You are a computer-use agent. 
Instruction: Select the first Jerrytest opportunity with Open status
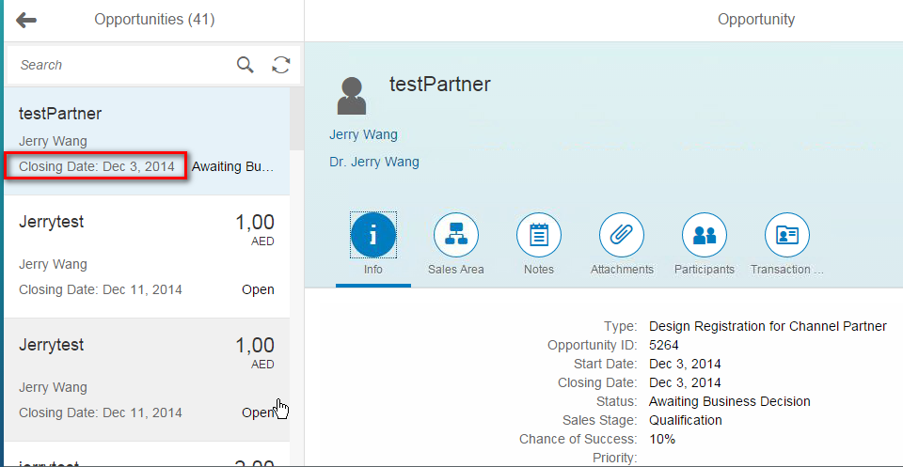click(x=141, y=256)
